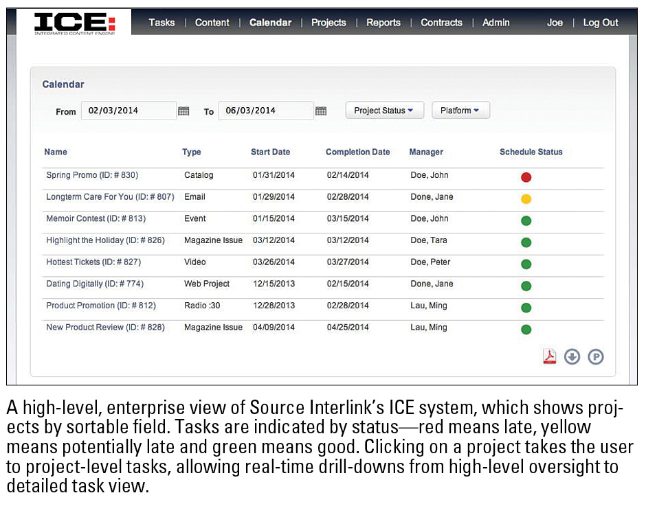Click yellow status dot for Longterm Care
This screenshot has width=646, height=515.
[526, 199]
